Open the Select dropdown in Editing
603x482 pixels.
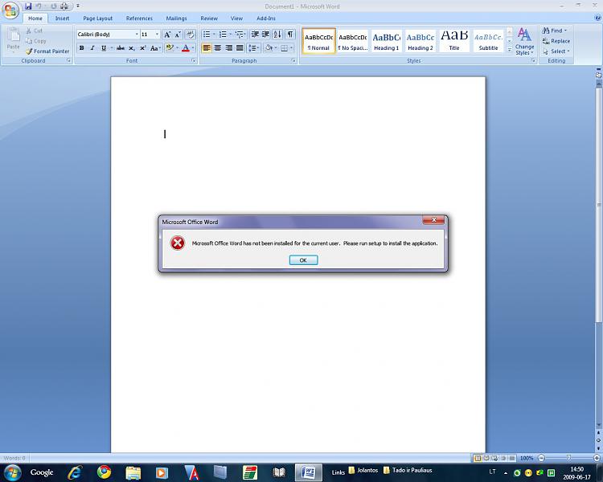[x=556, y=51]
